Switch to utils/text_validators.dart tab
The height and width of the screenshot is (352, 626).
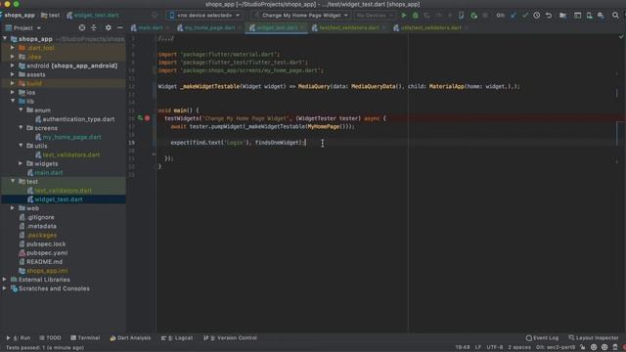click(430, 28)
